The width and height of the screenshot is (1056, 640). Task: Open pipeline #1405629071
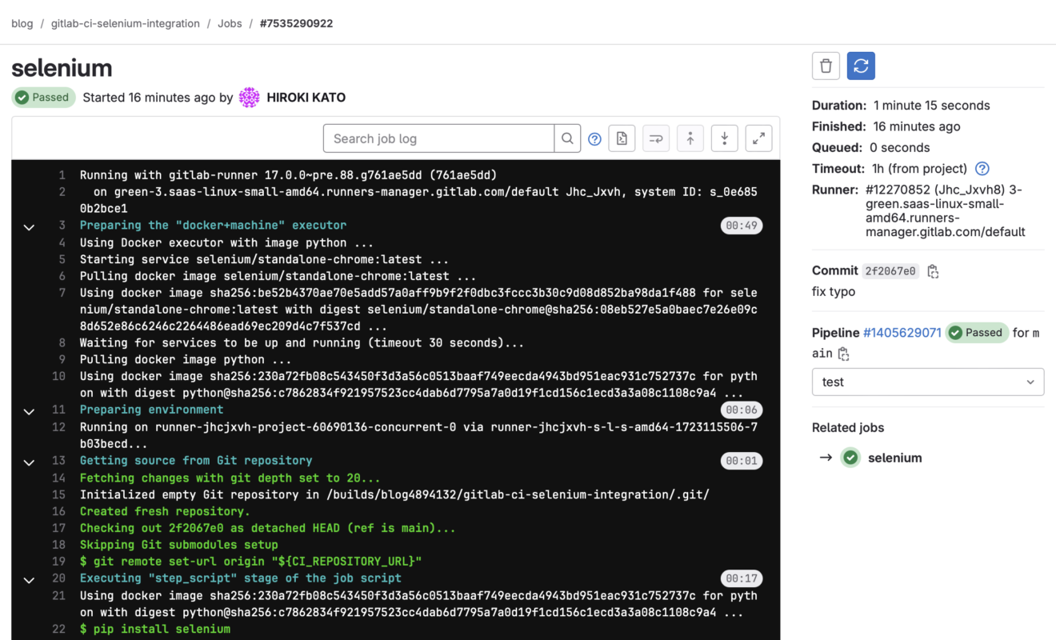click(902, 332)
